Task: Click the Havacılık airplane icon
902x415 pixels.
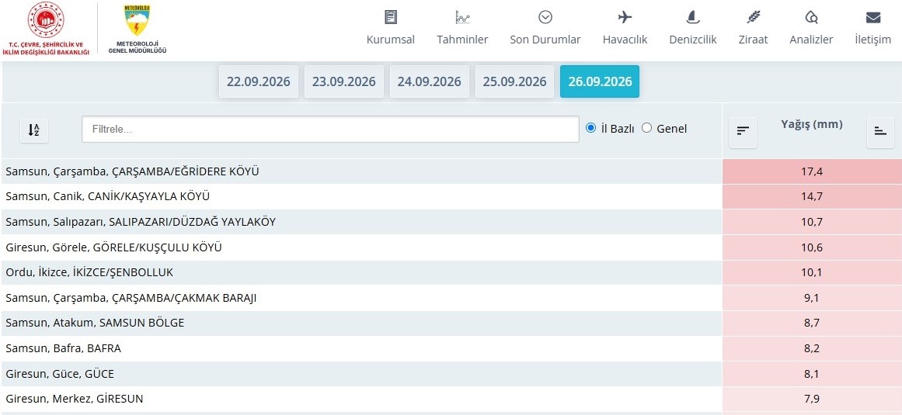Action: coord(625,17)
